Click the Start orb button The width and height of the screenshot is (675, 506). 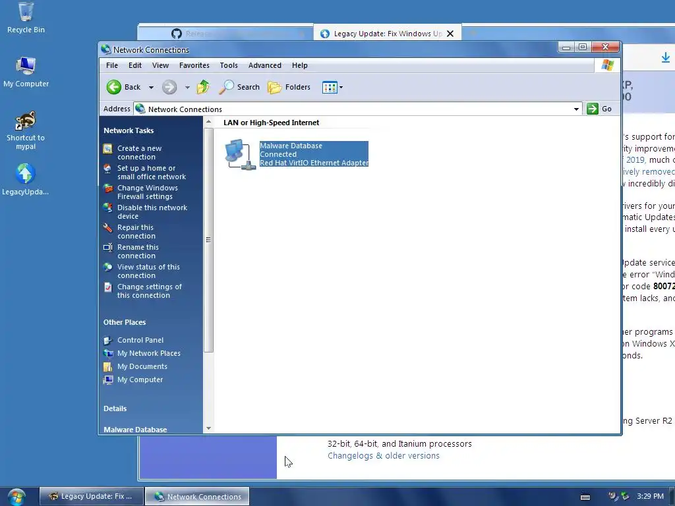pyautogui.click(x=16, y=497)
